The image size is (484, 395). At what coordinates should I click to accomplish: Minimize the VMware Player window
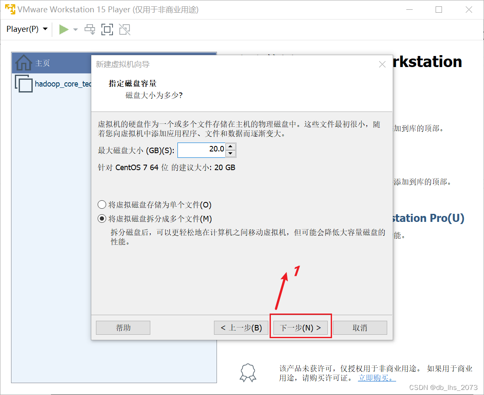point(410,10)
